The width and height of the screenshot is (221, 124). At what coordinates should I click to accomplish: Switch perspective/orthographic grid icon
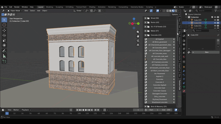click(138, 45)
